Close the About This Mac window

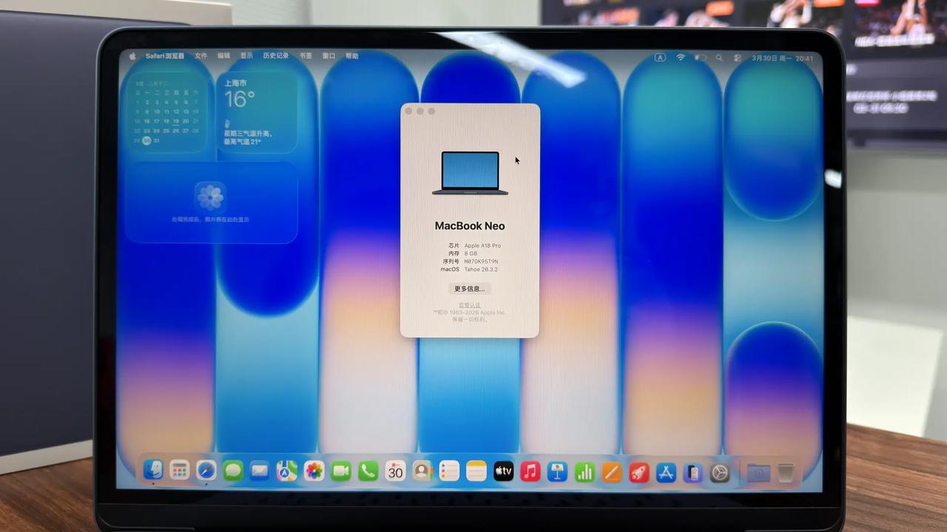pos(409,112)
